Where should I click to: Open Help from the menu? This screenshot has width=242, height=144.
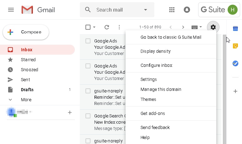(x=171, y=137)
